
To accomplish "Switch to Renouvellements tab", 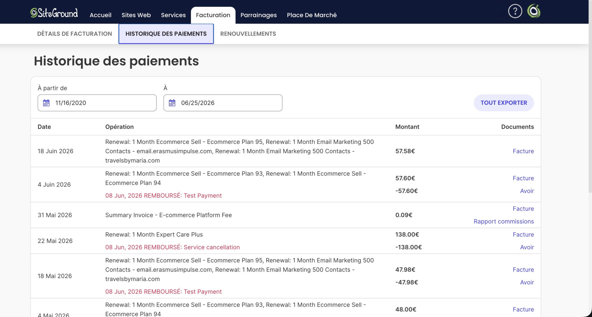I will pyautogui.click(x=248, y=34).
